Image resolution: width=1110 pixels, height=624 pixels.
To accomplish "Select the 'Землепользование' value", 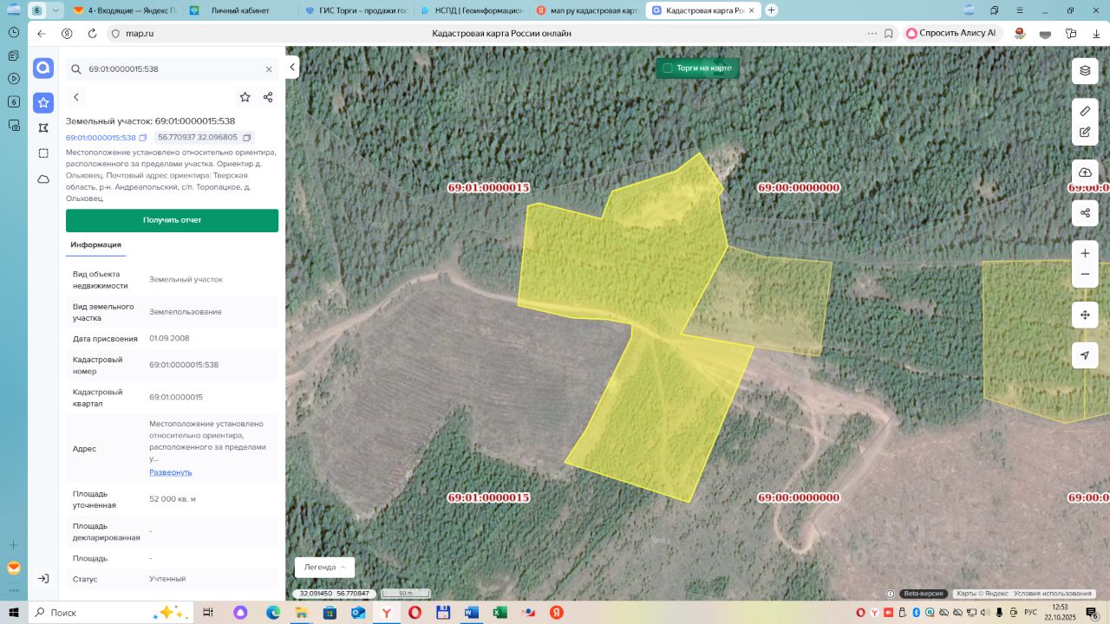I will click(186, 312).
